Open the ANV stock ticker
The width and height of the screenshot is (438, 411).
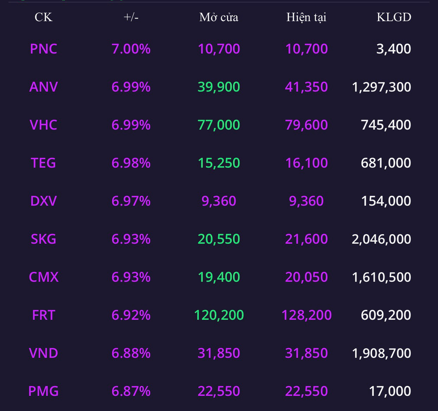[x=43, y=87]
